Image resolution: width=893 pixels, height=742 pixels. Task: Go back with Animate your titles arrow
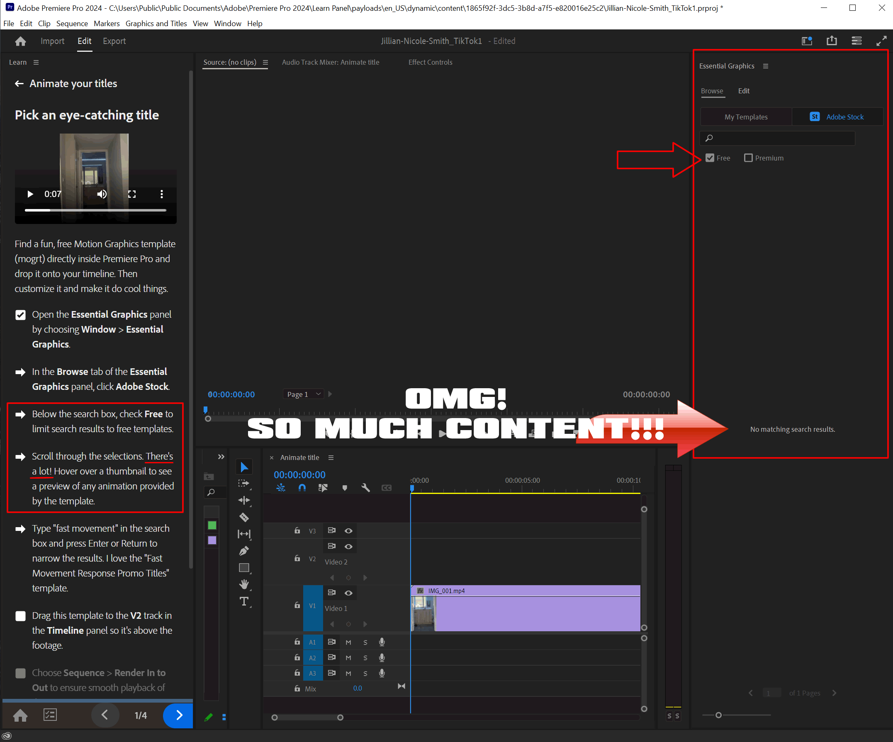point(19,83)
